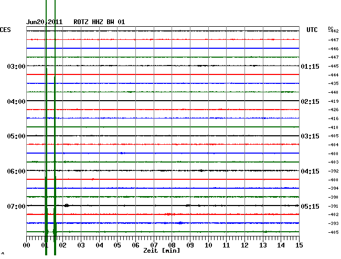Select the DC offset value -440
Image resolution: width=341 pixels, height=259 pixels.
(333, 92)
